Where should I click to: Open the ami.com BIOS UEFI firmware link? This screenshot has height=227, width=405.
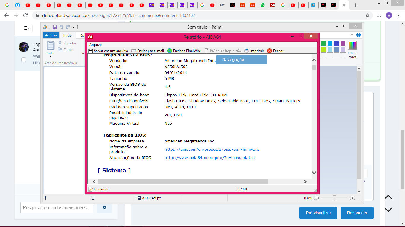[x=212, y=150]
